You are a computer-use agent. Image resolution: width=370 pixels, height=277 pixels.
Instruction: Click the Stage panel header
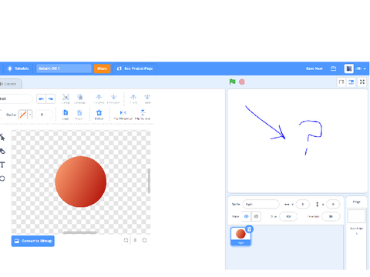(x=356, y=202)
